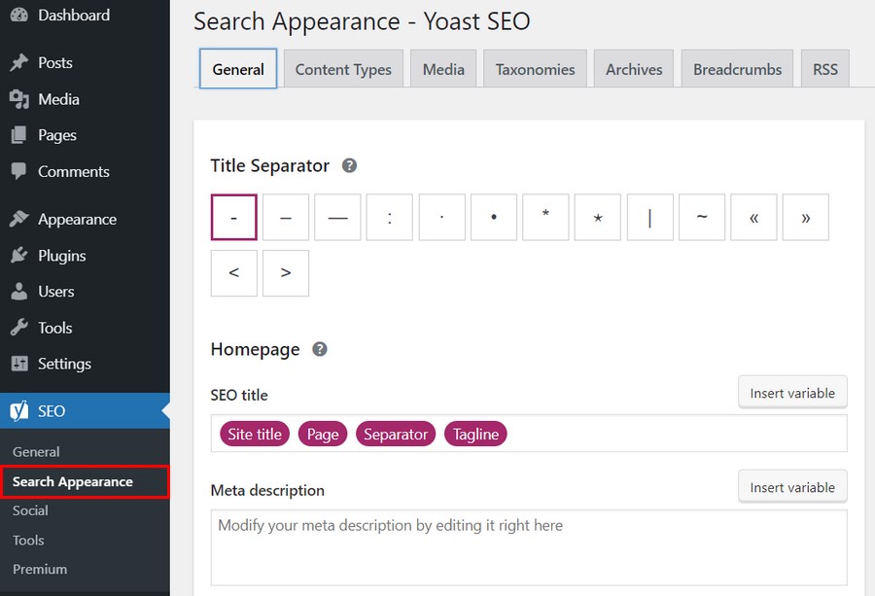The height and width of the screenshot is (596, 875).
Task: Click the Comments speech bubble icon
Action: click(x=19, y=171)
